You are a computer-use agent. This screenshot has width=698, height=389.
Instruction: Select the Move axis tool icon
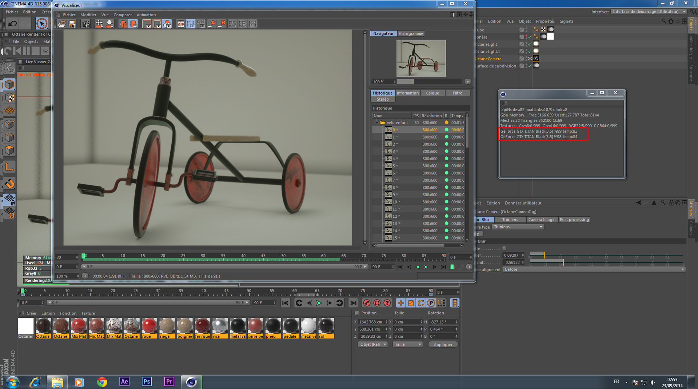pyautogui.click(x=400, y=303)
